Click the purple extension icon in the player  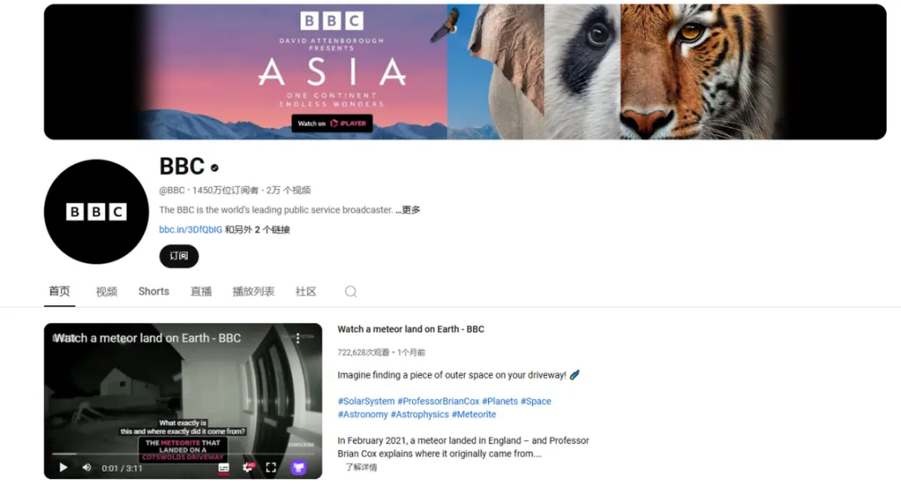point(298,467)
